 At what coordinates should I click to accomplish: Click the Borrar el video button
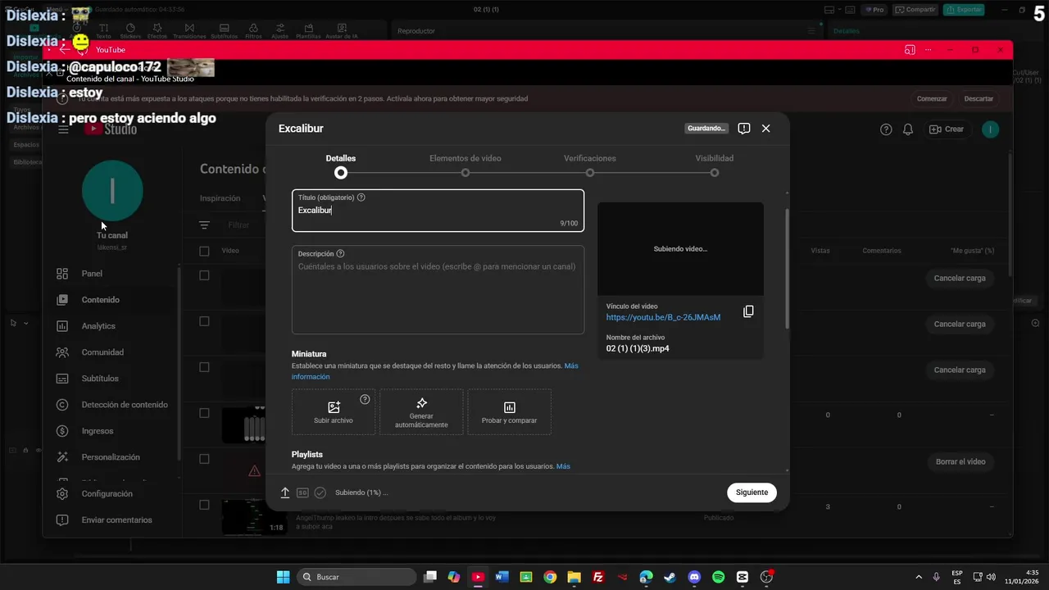point(960,462)
